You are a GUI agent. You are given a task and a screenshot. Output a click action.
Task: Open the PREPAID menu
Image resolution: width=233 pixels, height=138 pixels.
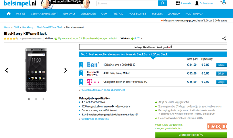click(118, 14)
